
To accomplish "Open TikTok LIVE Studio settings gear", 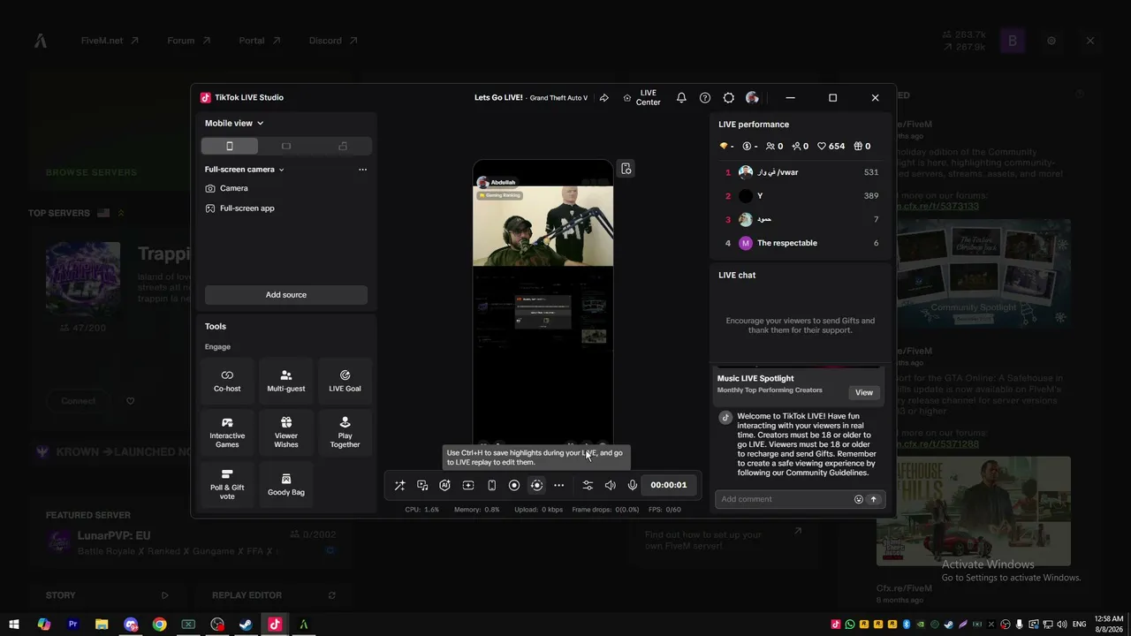I will (x=729, y=98).
